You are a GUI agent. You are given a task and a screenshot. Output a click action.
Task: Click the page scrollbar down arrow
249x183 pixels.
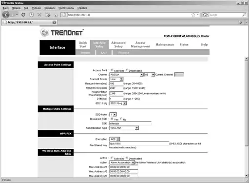pos(247,175)
